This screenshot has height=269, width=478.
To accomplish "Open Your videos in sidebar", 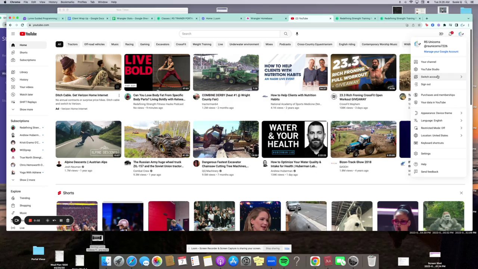I will [28, 87].
